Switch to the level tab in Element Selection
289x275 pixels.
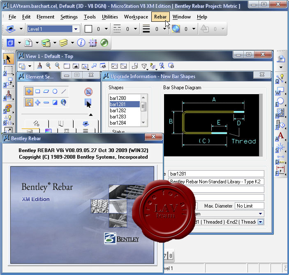click(30, 130)
